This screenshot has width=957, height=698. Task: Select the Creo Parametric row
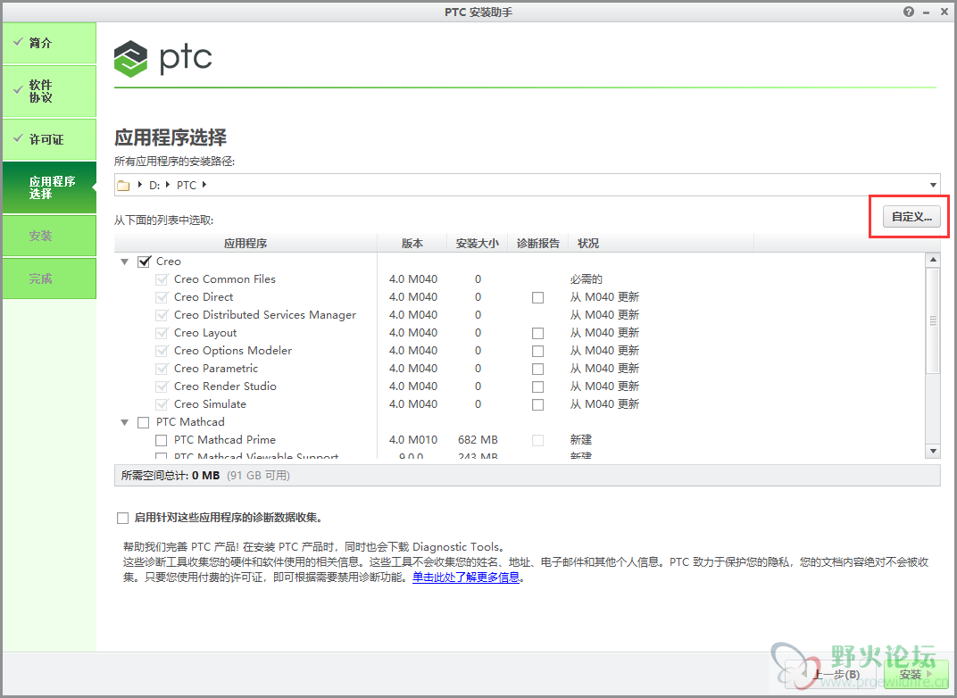[520, 369]
